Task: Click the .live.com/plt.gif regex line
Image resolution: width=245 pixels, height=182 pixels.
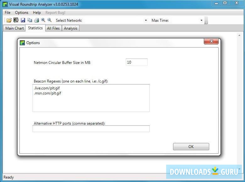Action: pyautogui.click(x=47, y=88)
